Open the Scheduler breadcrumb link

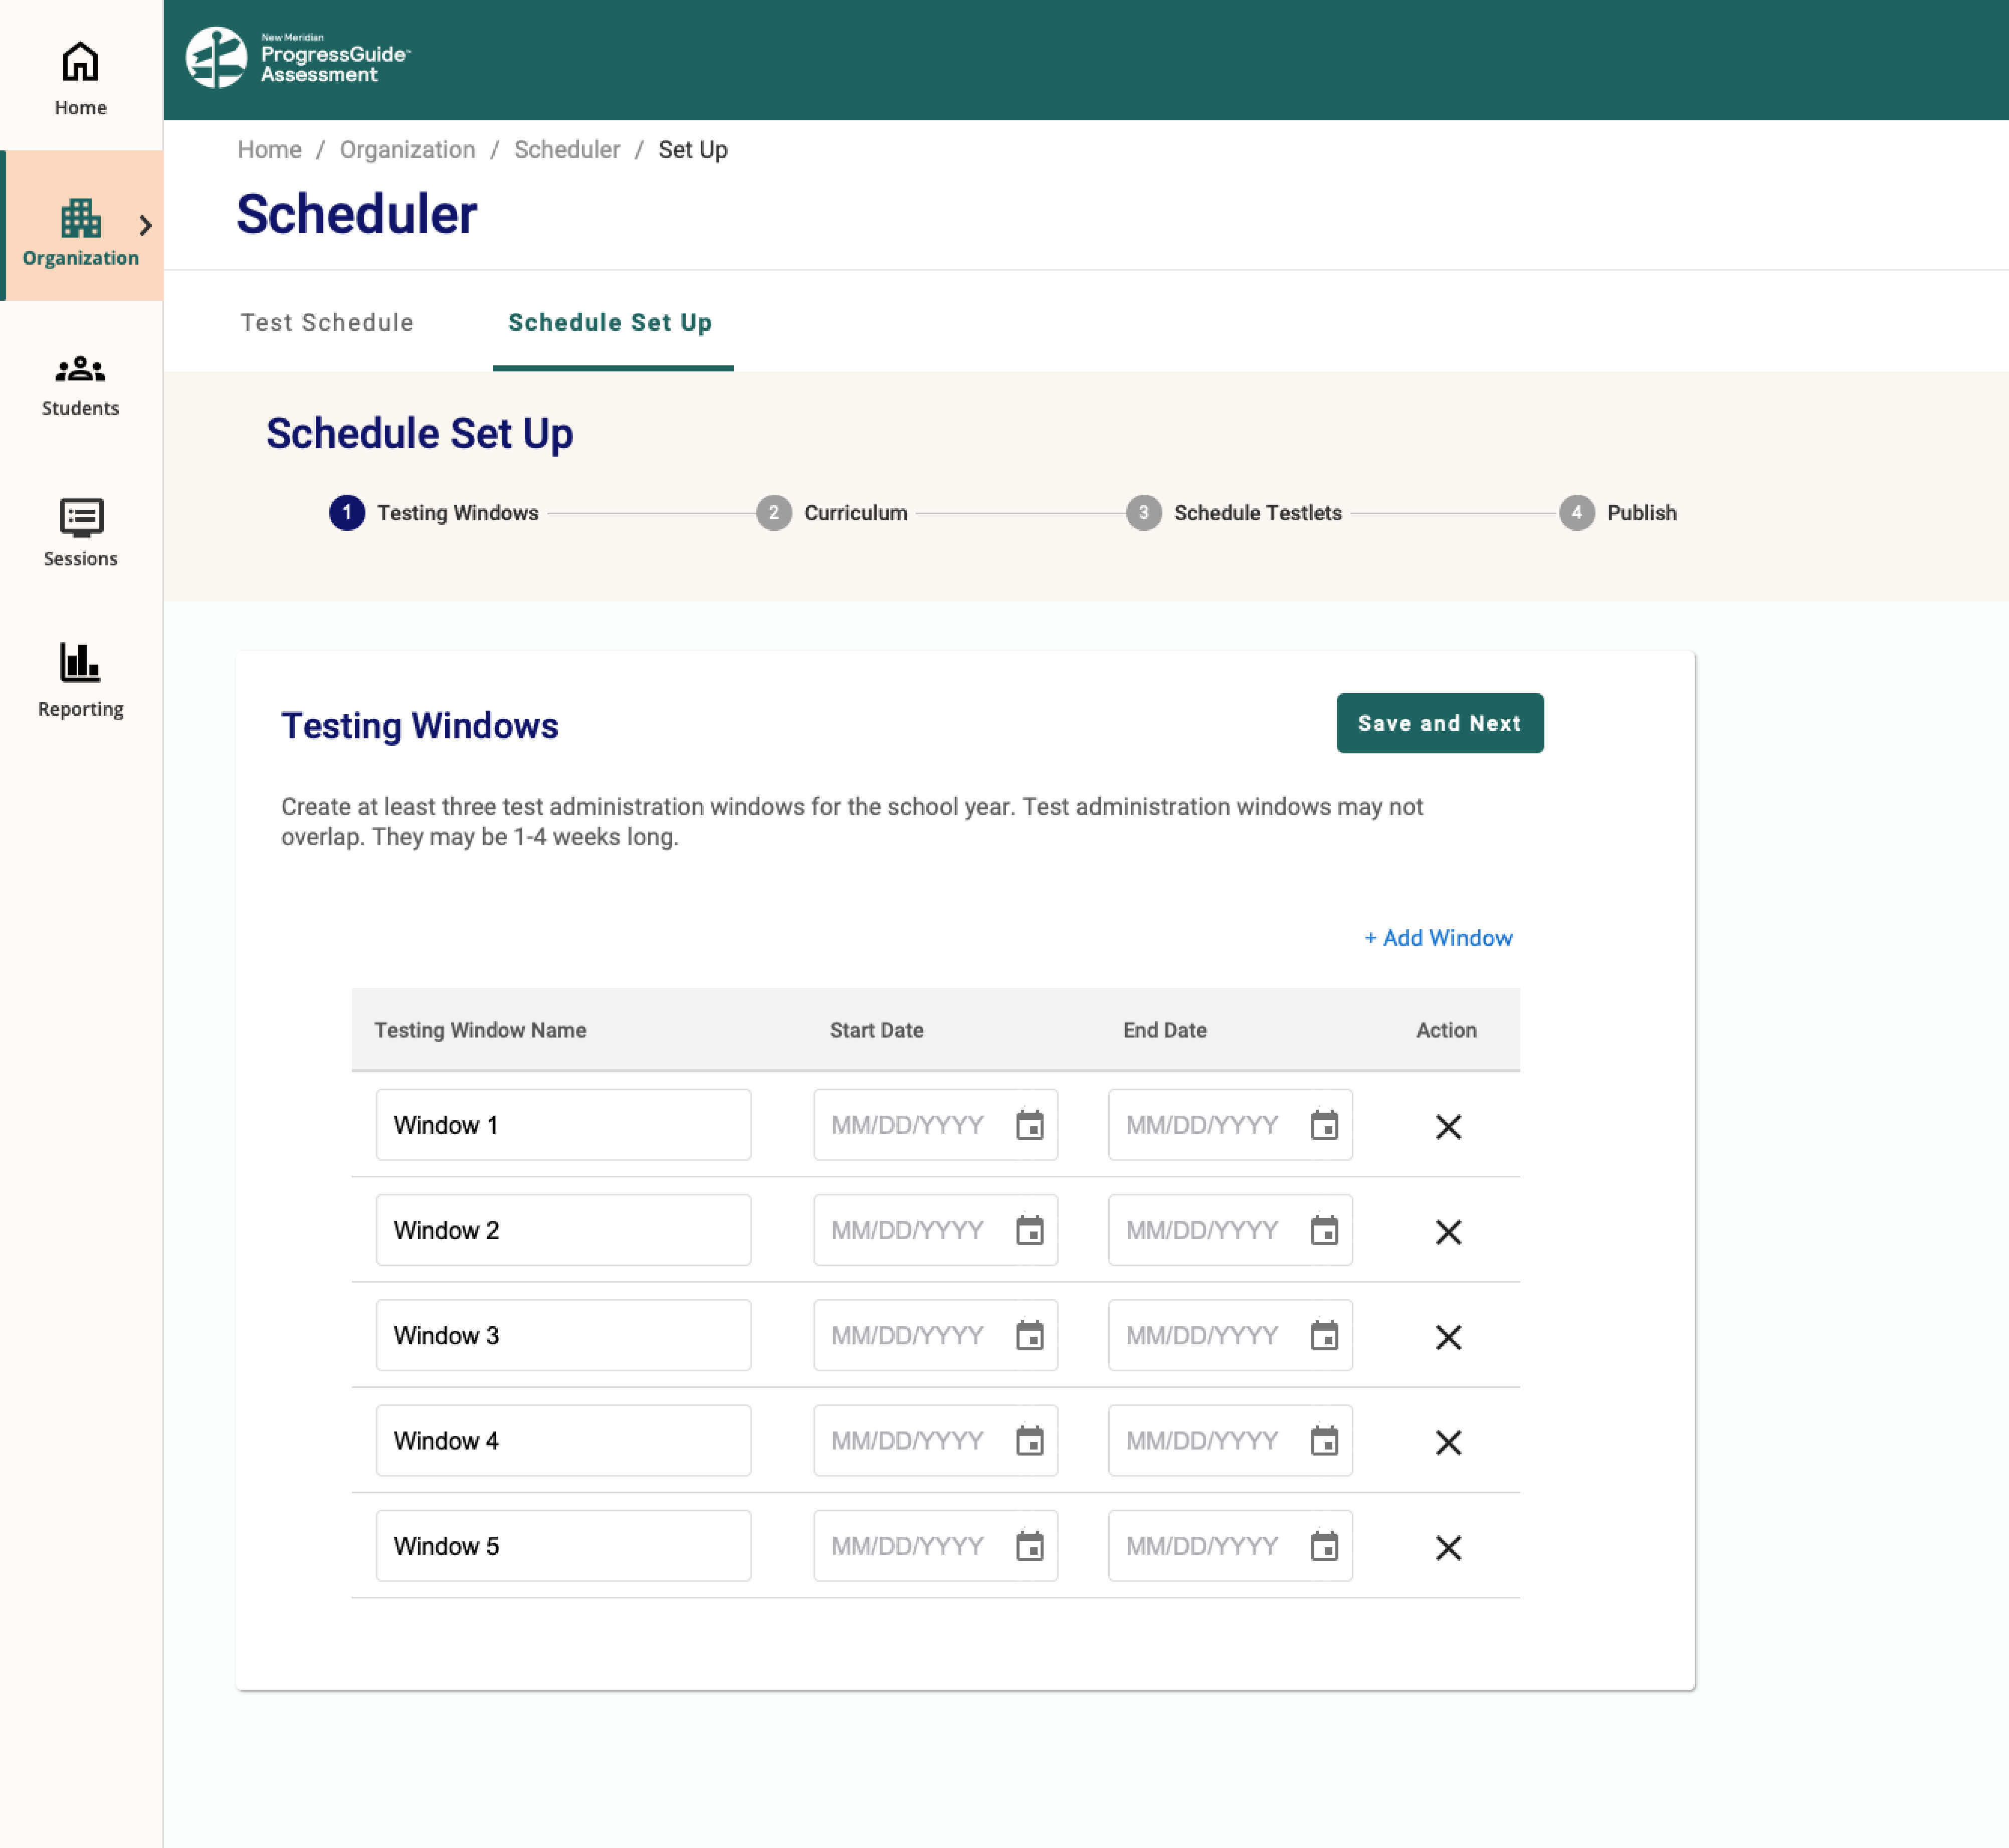click(566, 150)
